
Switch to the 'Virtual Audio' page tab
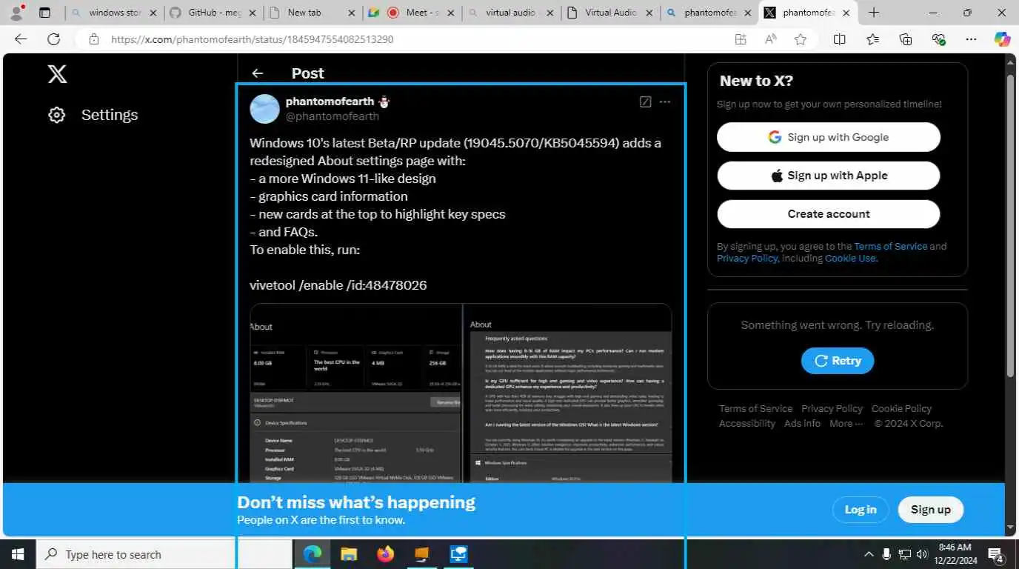point(611,13)
